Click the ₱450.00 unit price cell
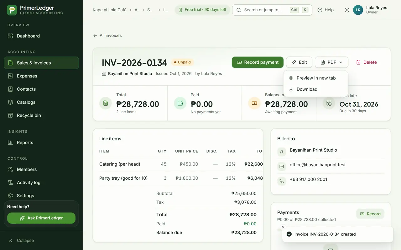The width and height of the screenshot is (401, 250). click(189, 164)
